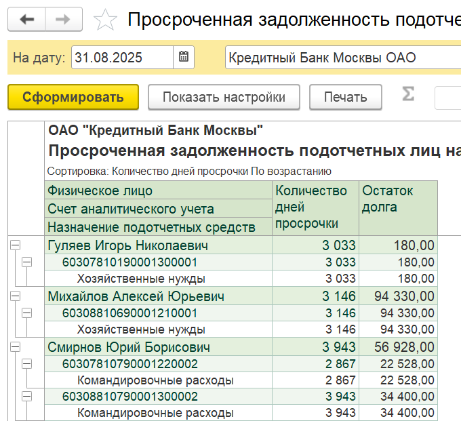The image size is (461, 421).
Task: Click the sum sigma icon
Action: pos(407,94)
